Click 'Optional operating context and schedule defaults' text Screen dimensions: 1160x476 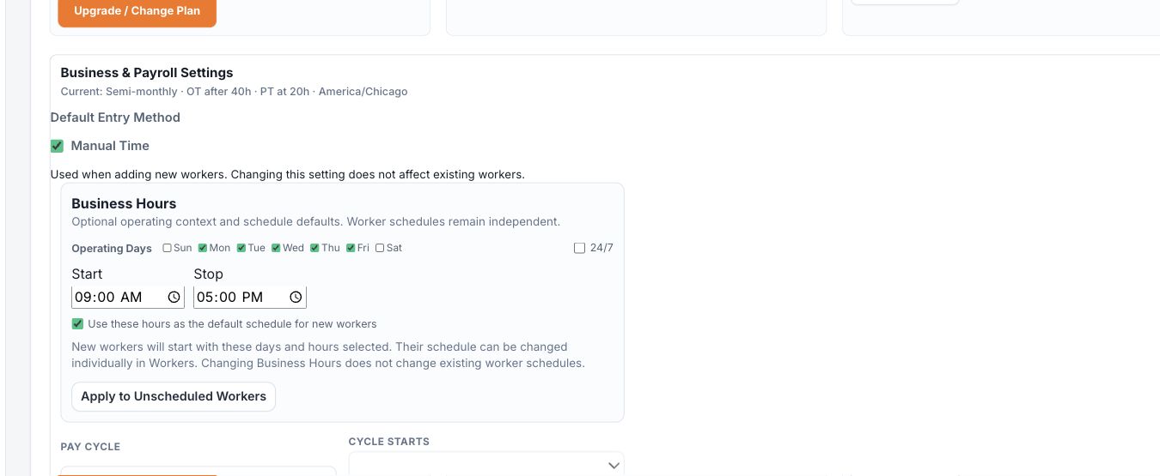[315, 221]
